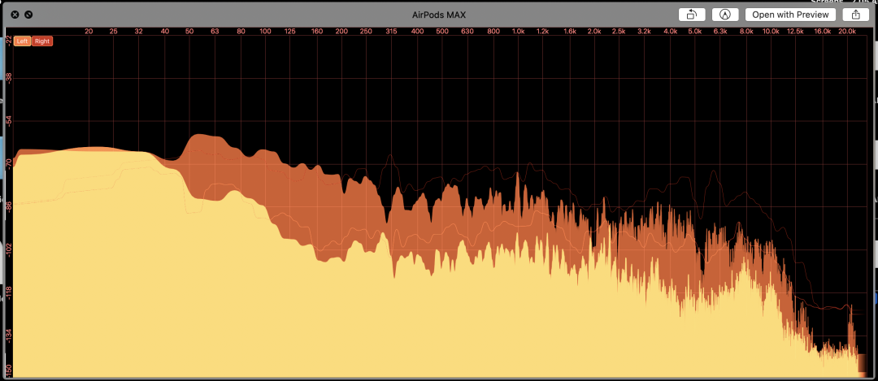Click the -86 dB axis label
This screenshot has width=878, height=381.
(9, 206)
